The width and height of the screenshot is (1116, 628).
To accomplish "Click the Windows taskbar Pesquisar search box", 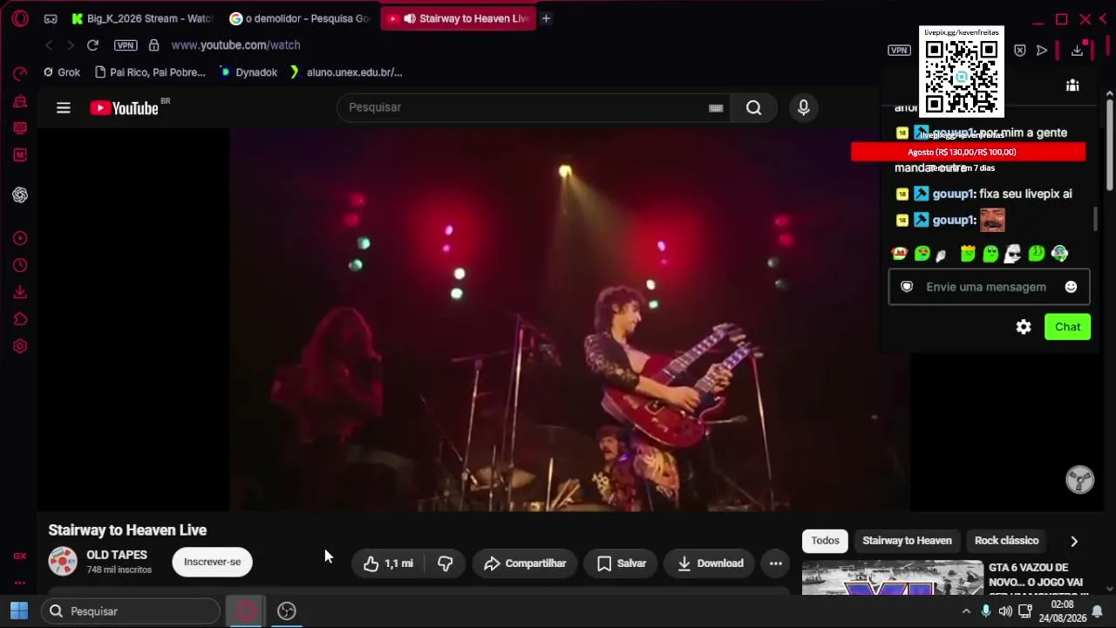I will click(x=131, y=611).
